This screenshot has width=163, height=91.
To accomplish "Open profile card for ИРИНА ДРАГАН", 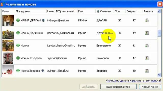I will click(x=147, y=20).
